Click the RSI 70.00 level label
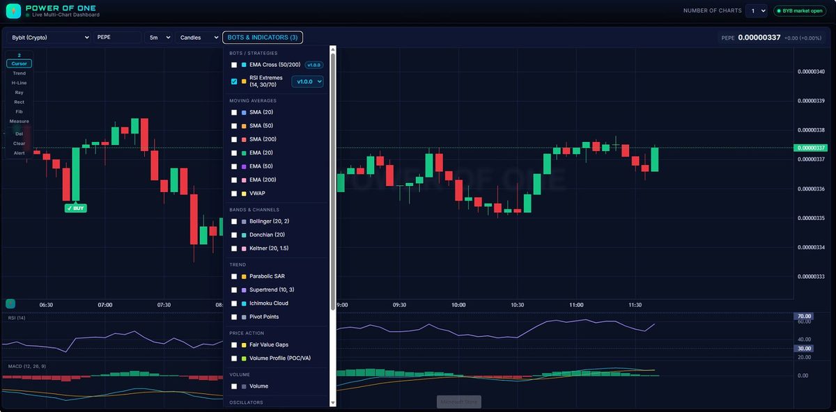 (805, 316)
